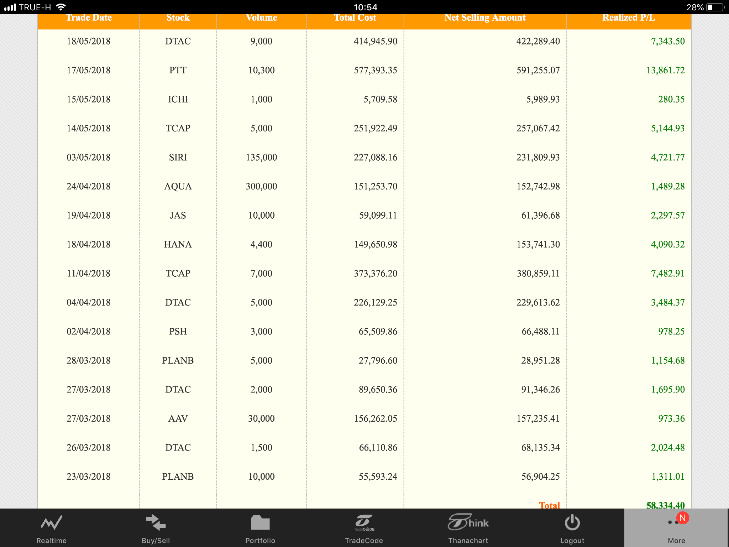The image size is (729, 547).
Task: Tap the SIRI volume 135,000 cell
Action: click(261, 157)
